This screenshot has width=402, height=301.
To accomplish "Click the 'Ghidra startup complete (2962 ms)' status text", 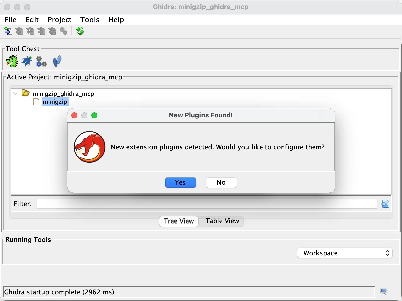I will (x=59, y=292).
